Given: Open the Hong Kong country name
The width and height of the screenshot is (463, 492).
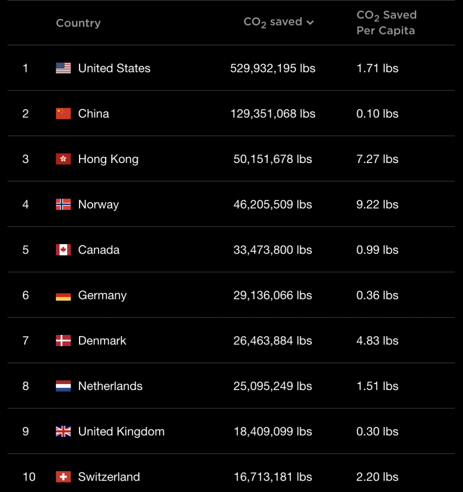Looking at the screenshot, I should coord(109,159).
